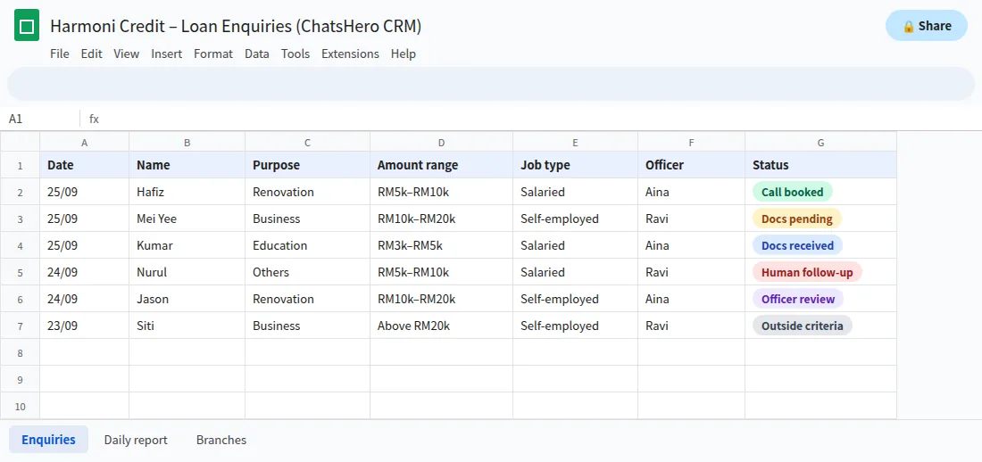Click the Officer header cell

pos(691,165)
